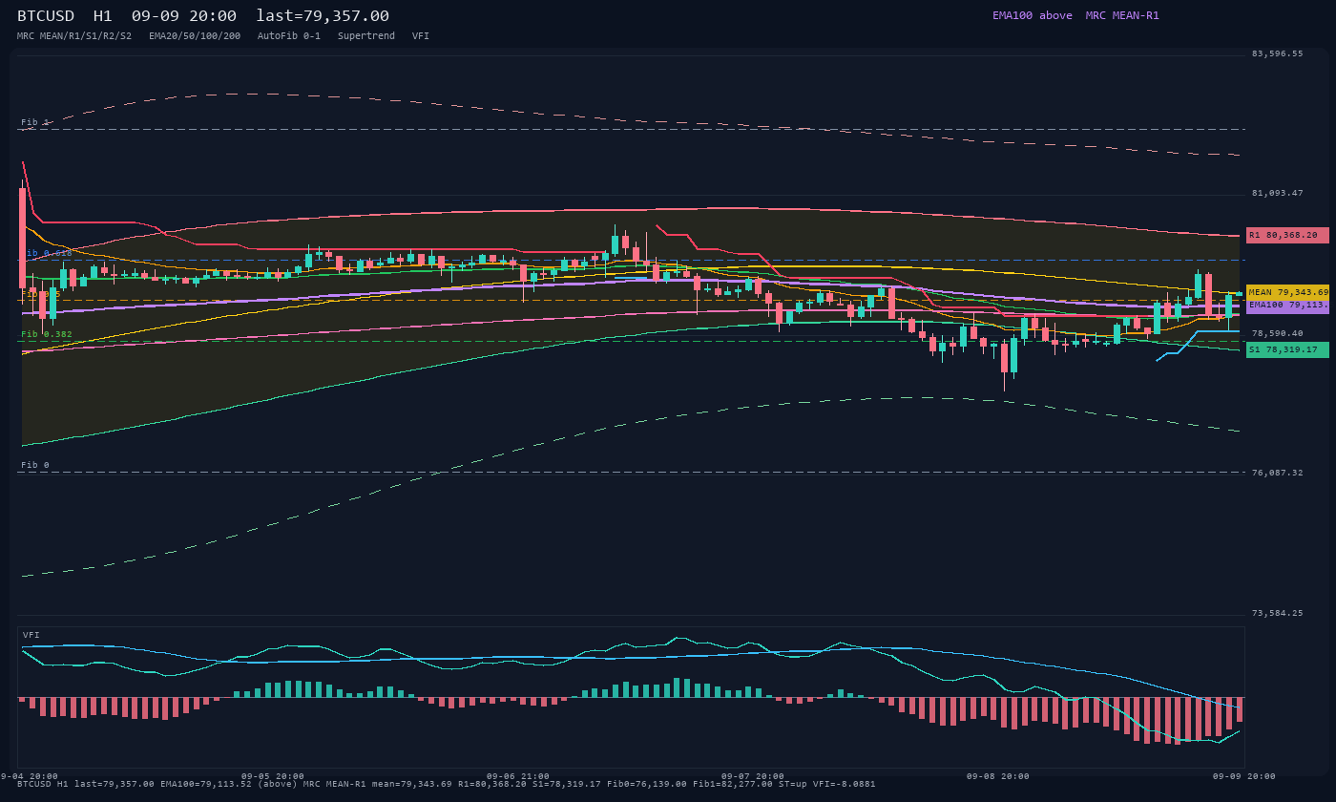Click the yellow MEAN 79,343.69 price tag
Screen dimensions: 1336x802
point(1287,292)
